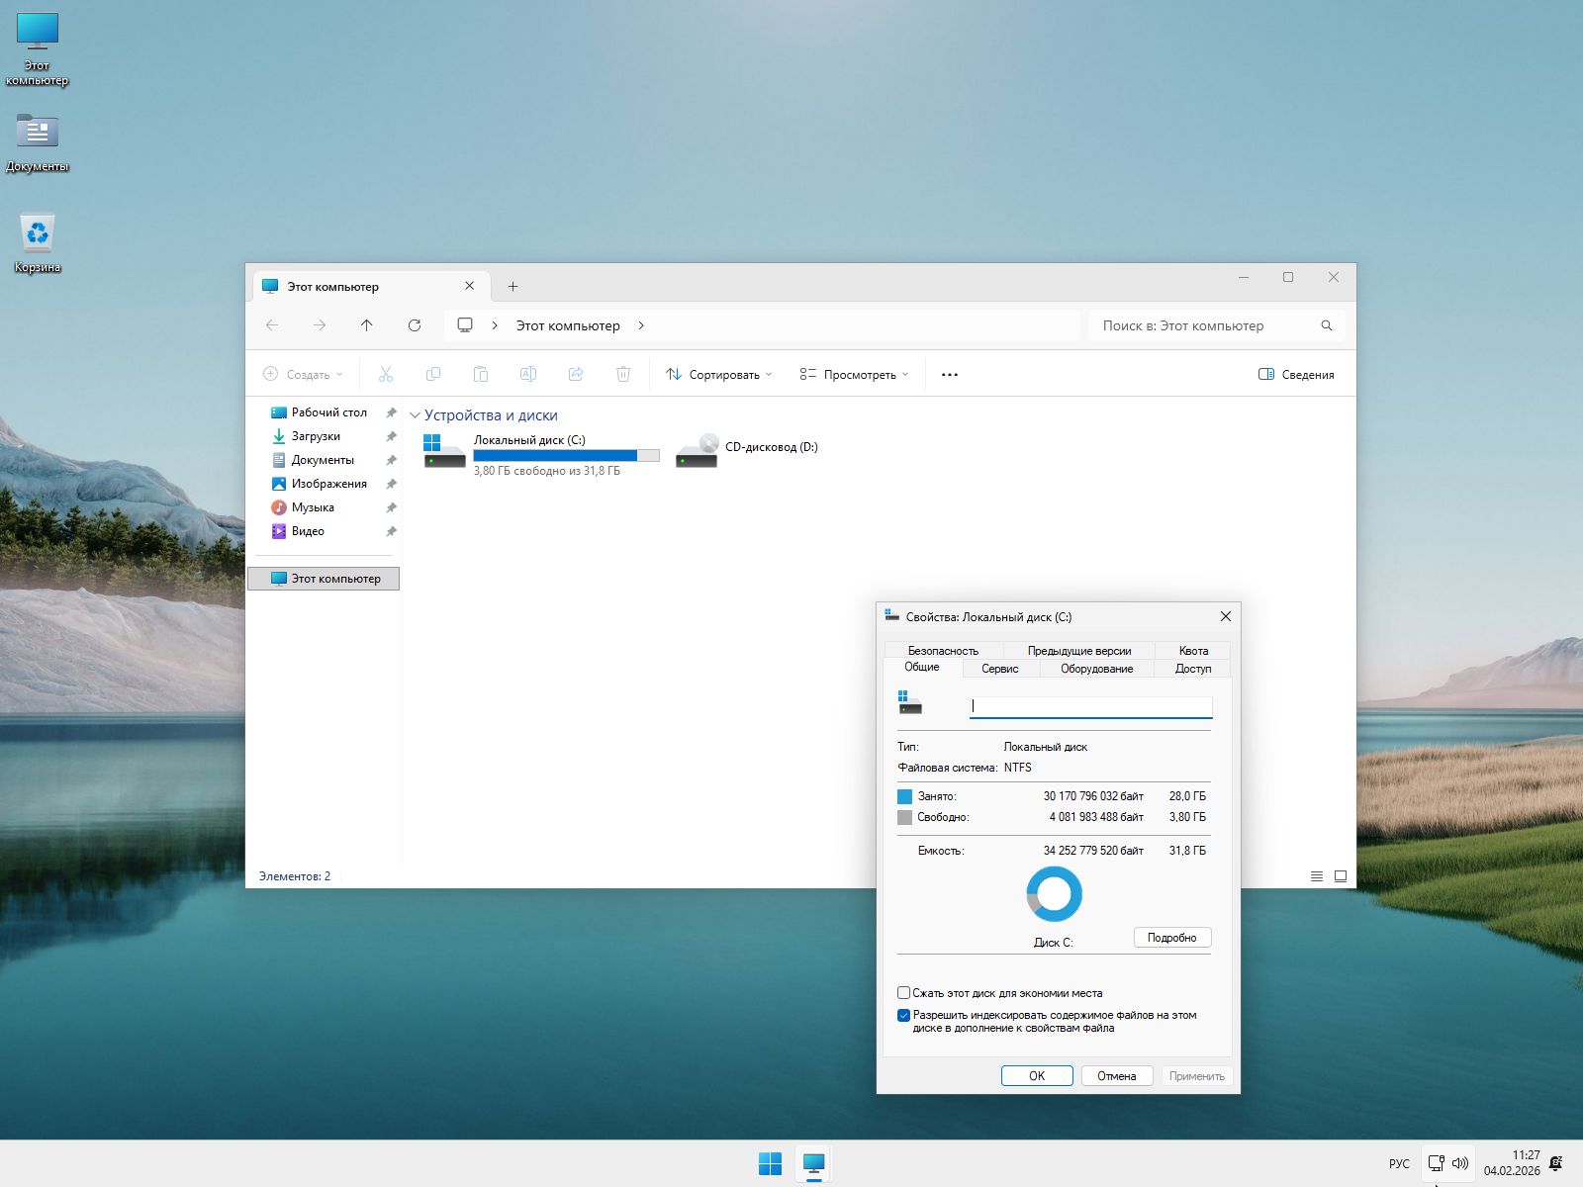The height and width of the screenshot is (1187, 1583).
Task: Click the Local Disk C: usage bar
Action: click(x=566, y=456)
